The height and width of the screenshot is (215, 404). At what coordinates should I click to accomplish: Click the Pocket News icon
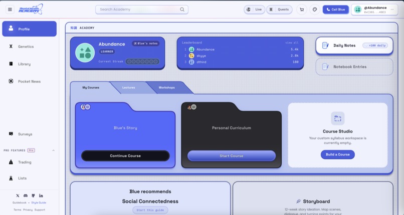coord(11,81)
